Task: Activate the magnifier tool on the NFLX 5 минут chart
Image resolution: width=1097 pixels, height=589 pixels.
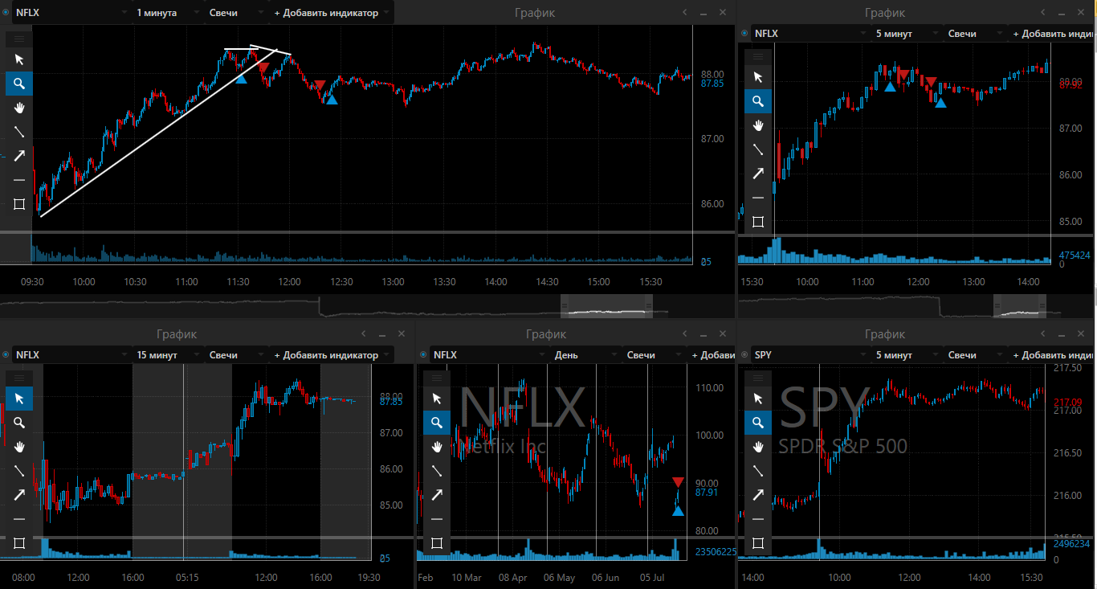Action: click(758, 101)
